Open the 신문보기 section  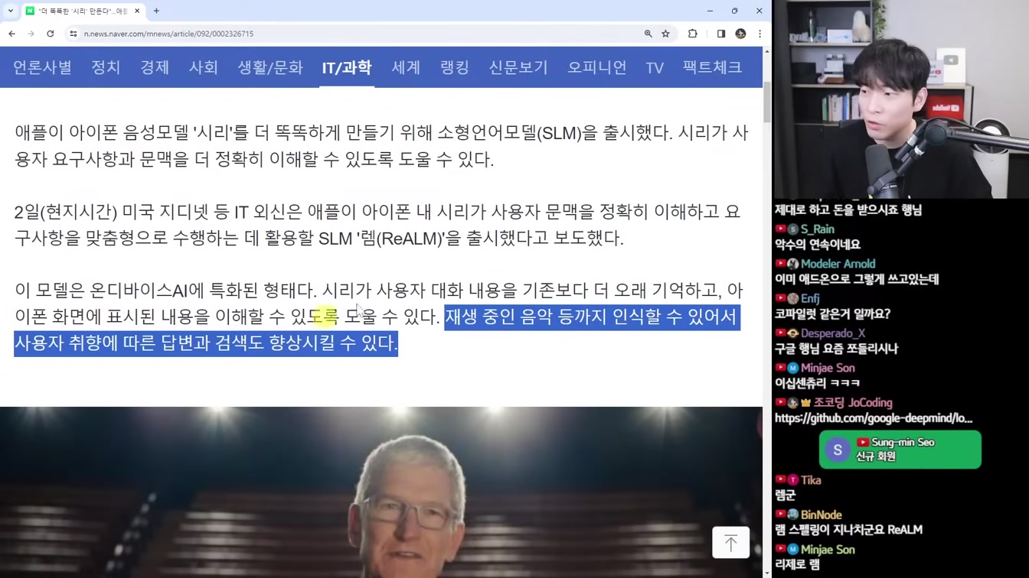click(x=518, y=67)
